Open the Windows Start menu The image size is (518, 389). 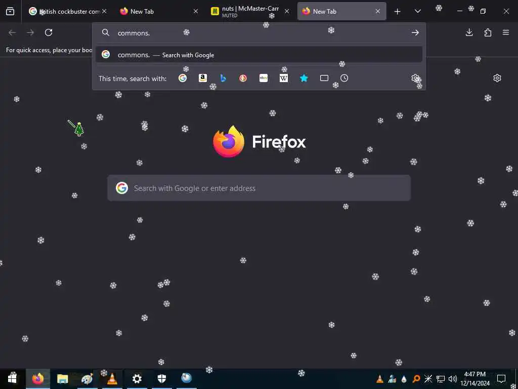click(x=13, y=378)
